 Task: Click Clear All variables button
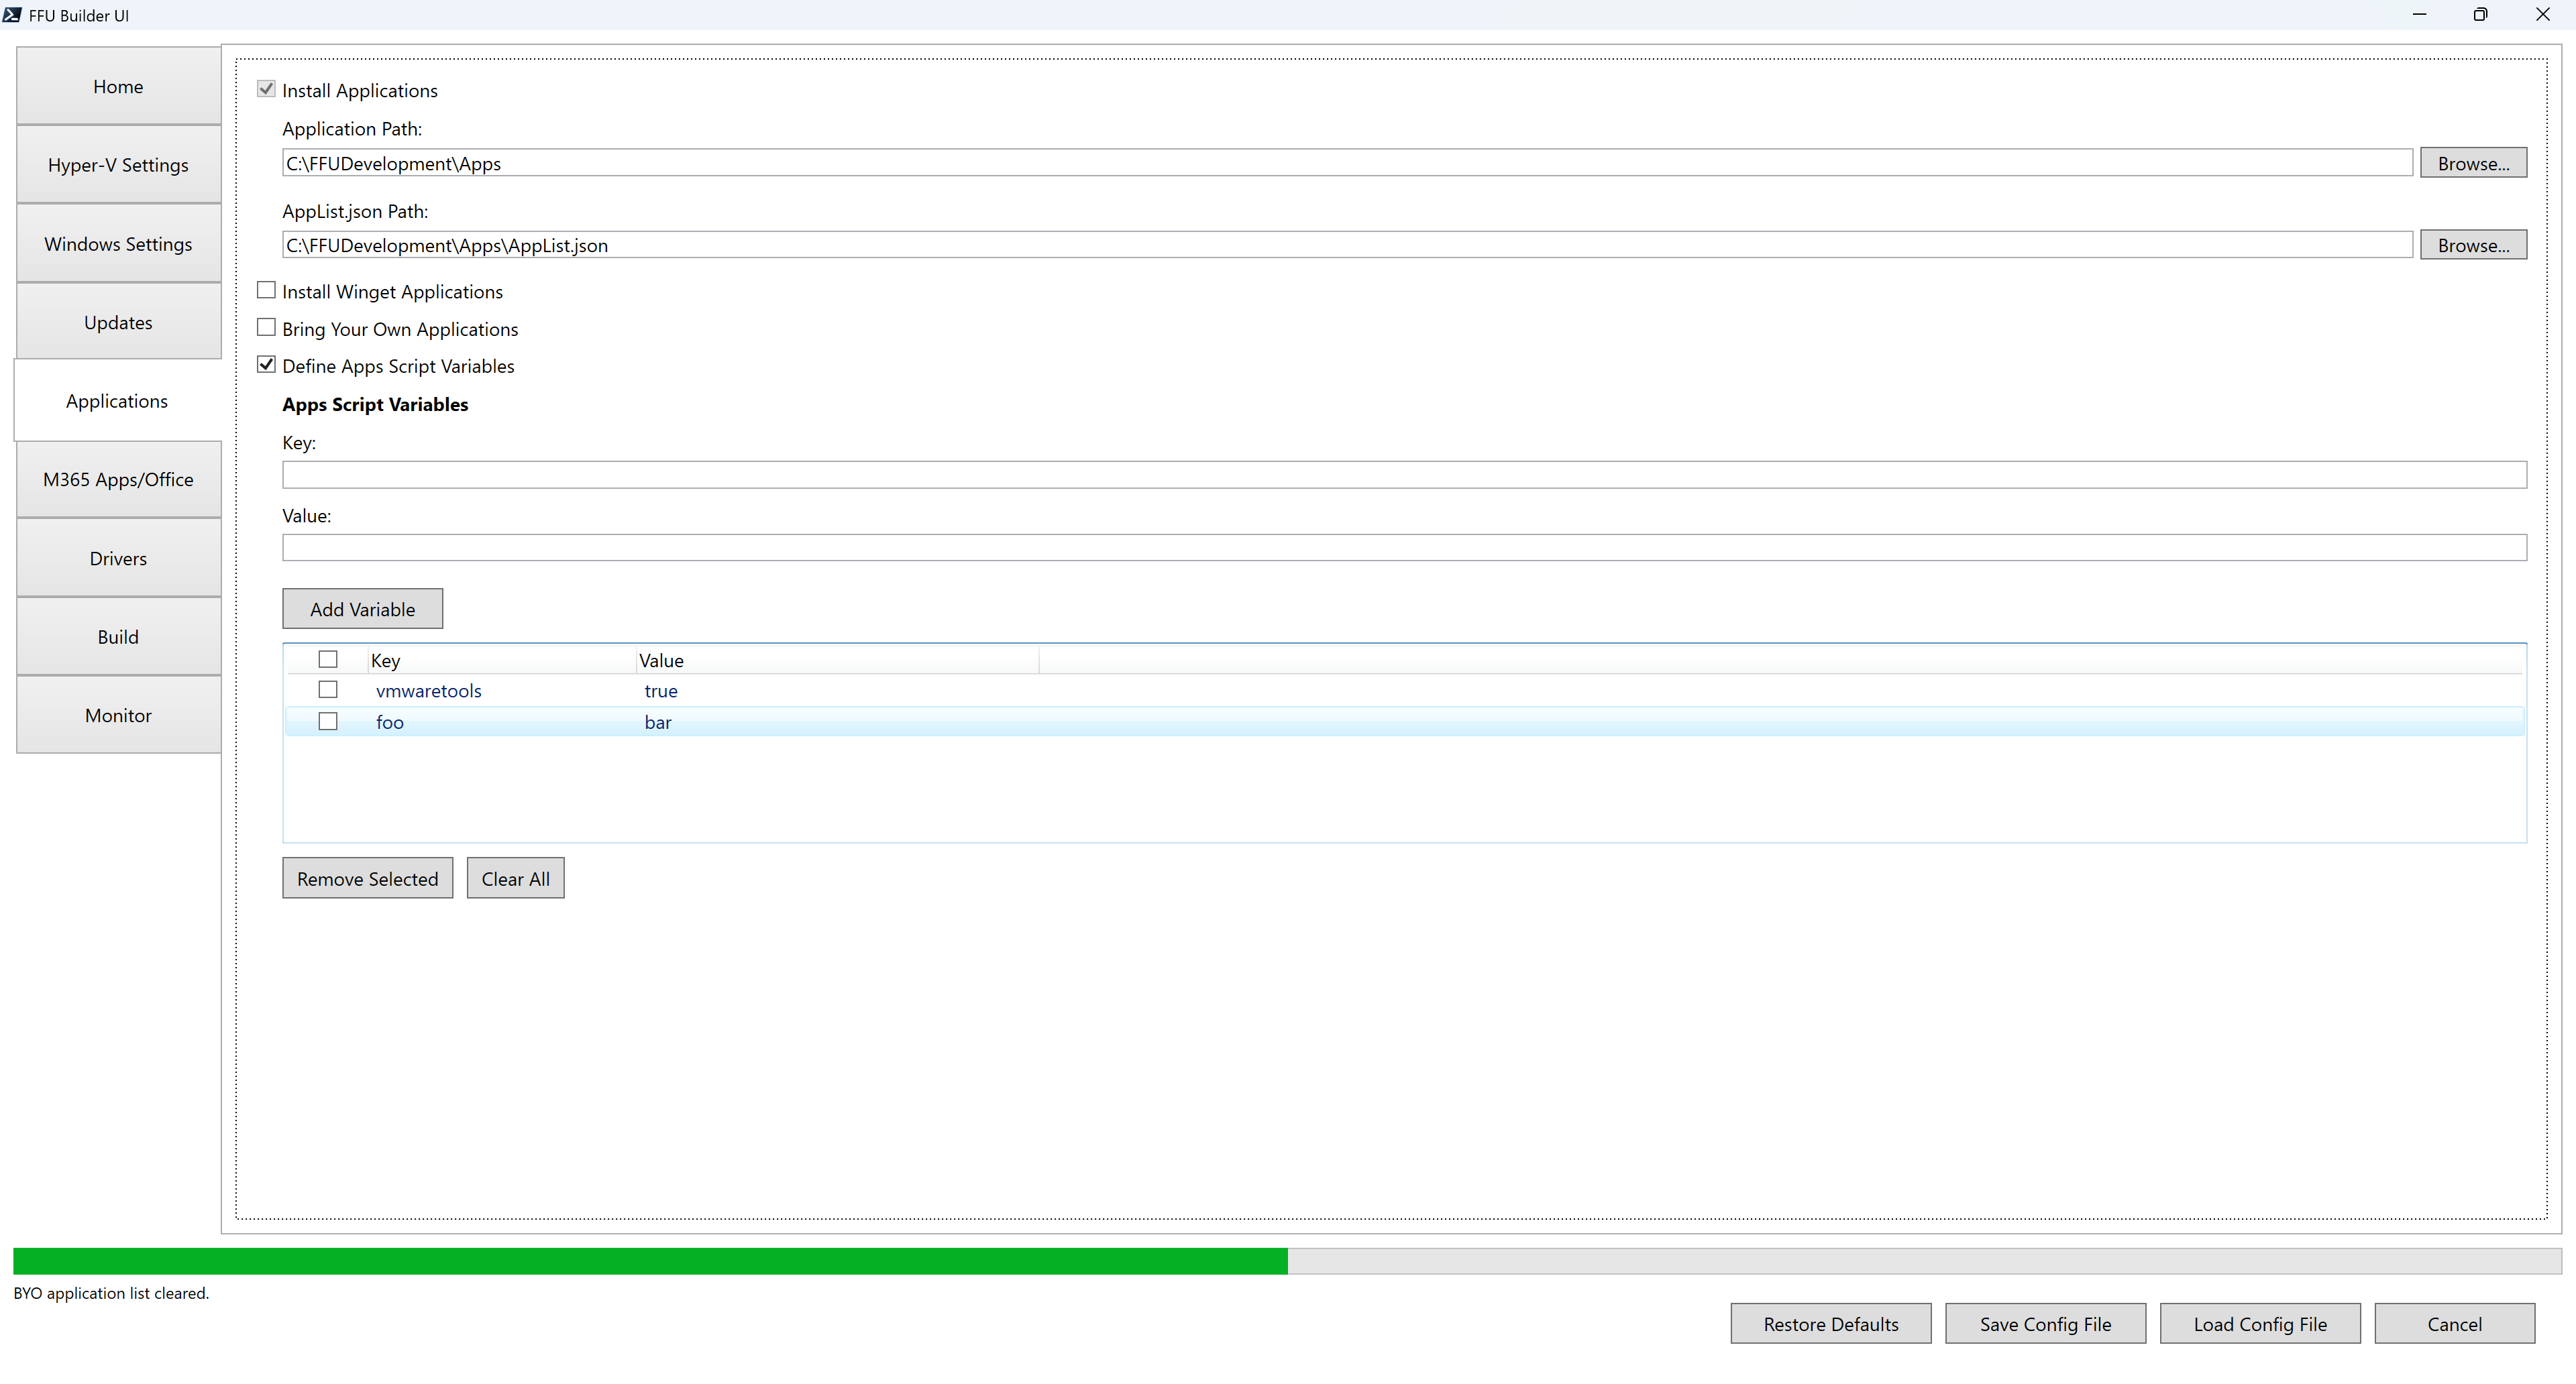click(x=515, y=878)
